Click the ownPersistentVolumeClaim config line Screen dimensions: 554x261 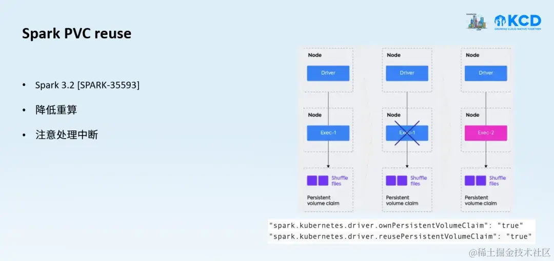(395, 226)
